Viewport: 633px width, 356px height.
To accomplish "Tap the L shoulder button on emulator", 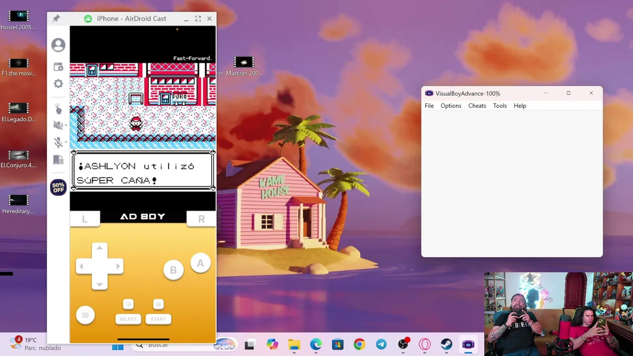I will coord(85,219).
